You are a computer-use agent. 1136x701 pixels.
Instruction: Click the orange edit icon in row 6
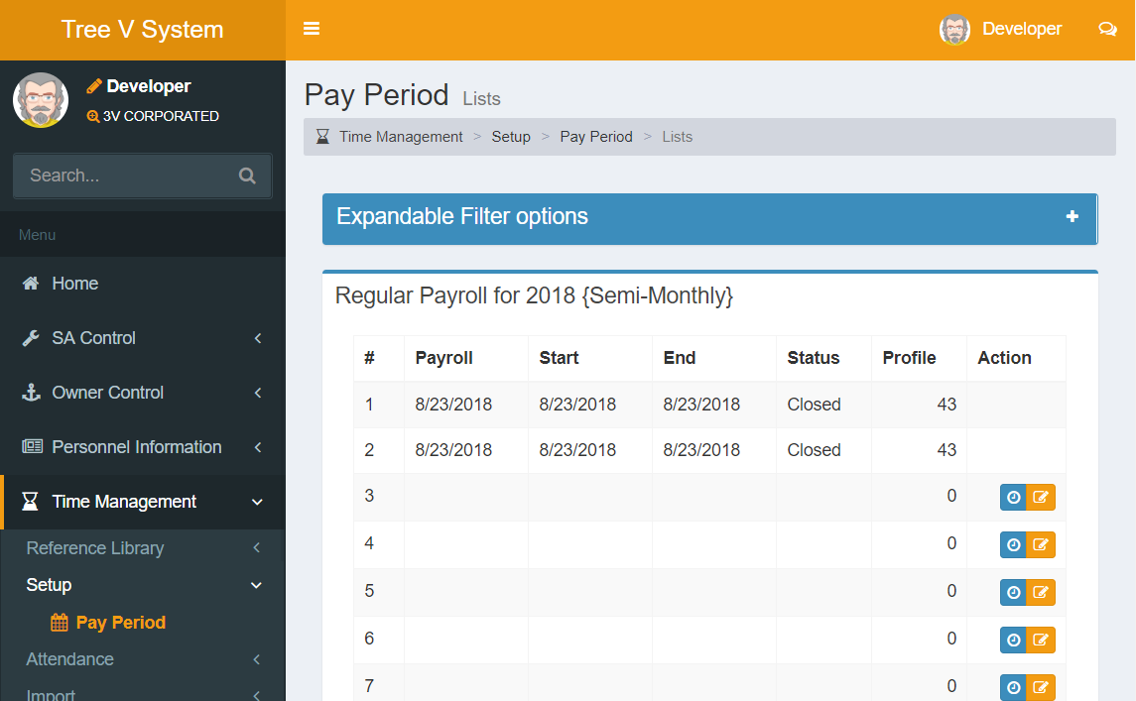click(1040, 640)
